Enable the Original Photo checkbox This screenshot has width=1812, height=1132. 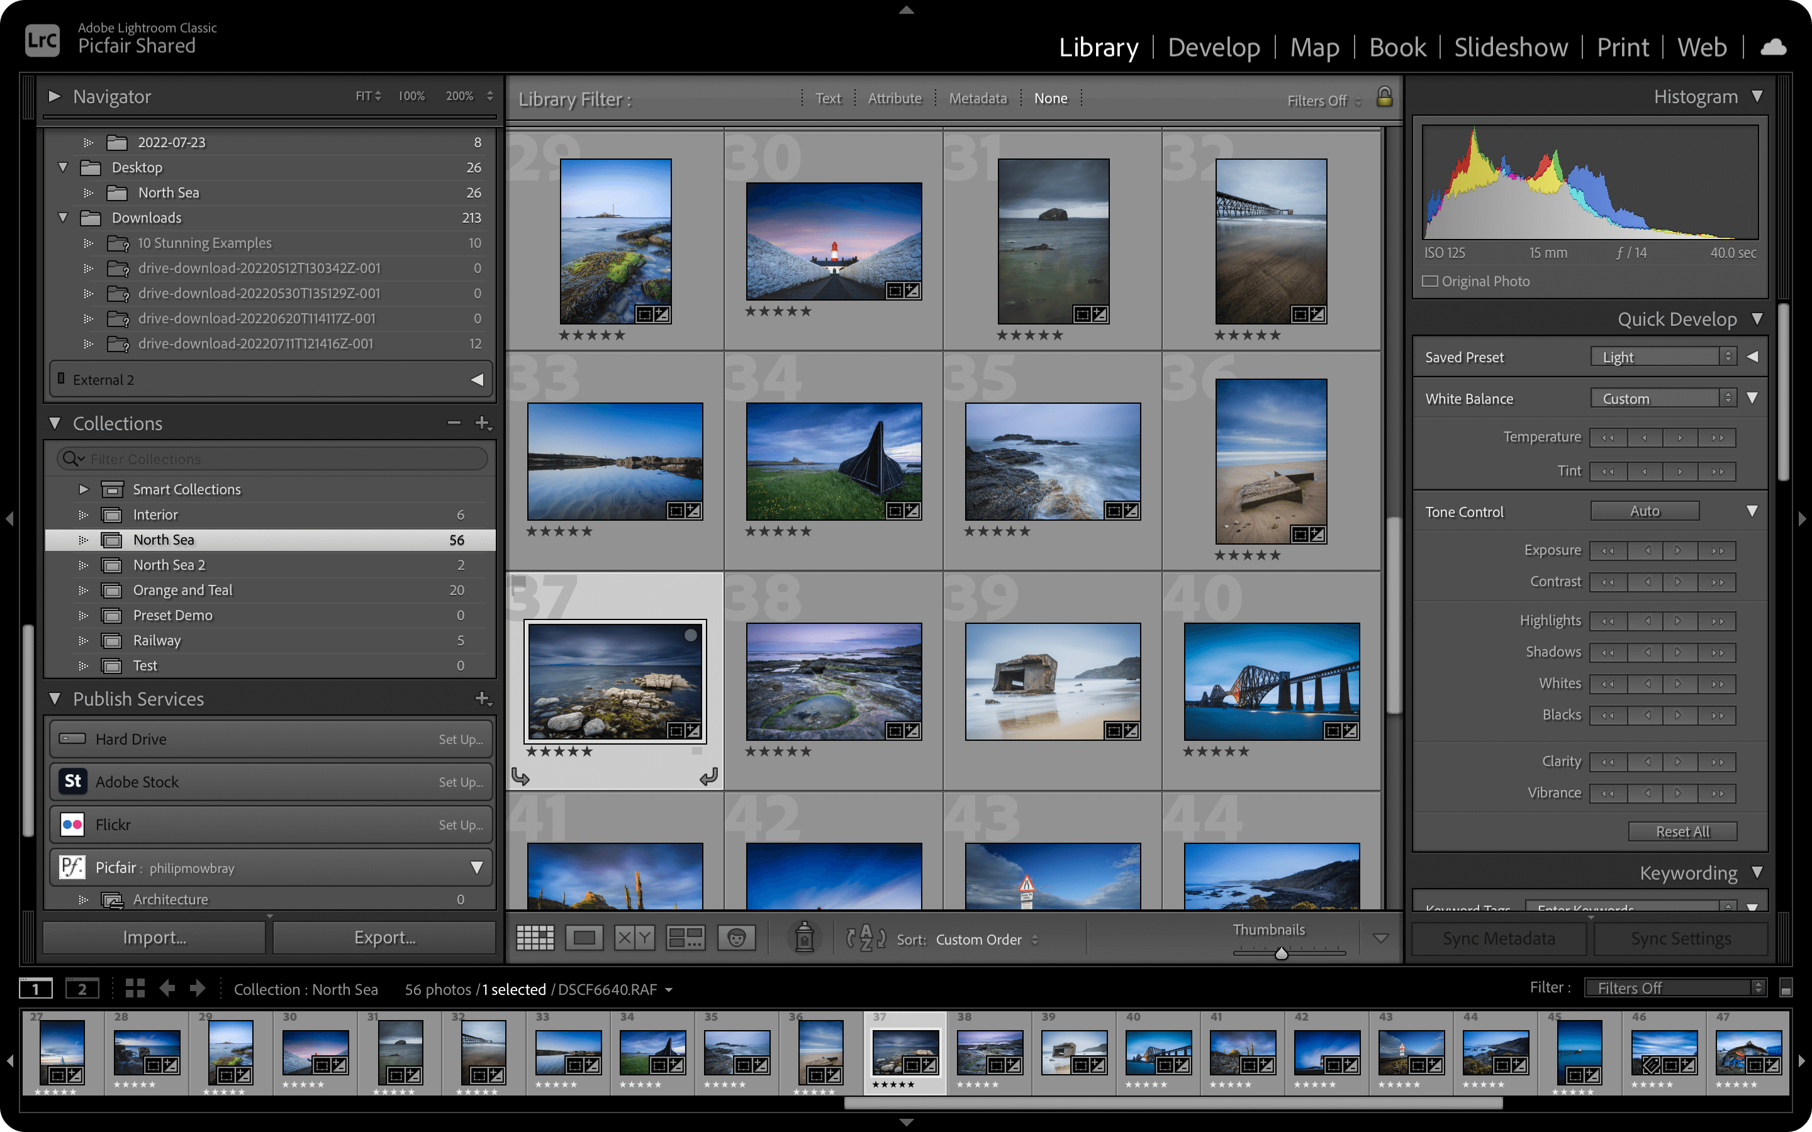click(x=1430, y=282)
